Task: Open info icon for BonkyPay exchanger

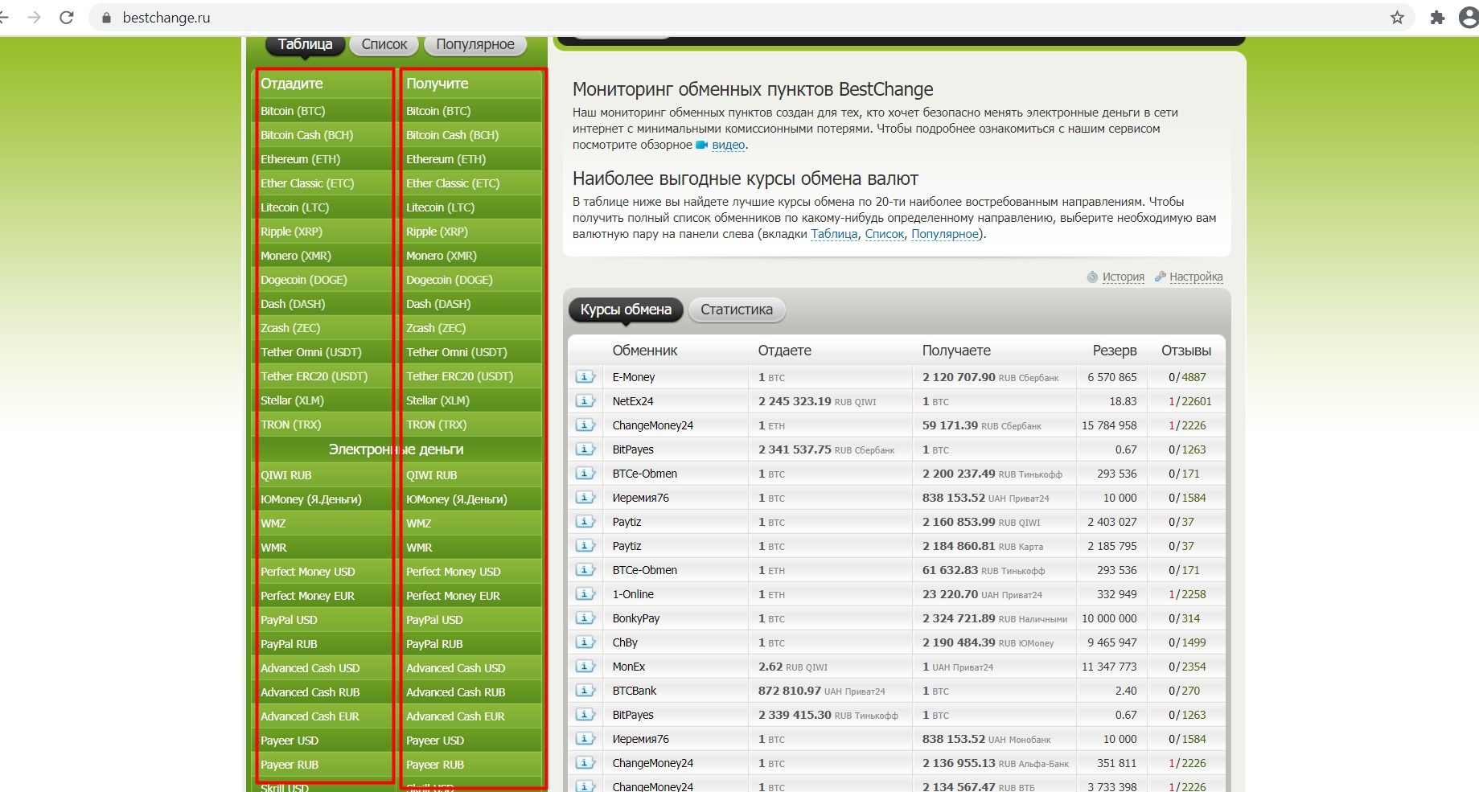Action: click(x=585, y=618)
